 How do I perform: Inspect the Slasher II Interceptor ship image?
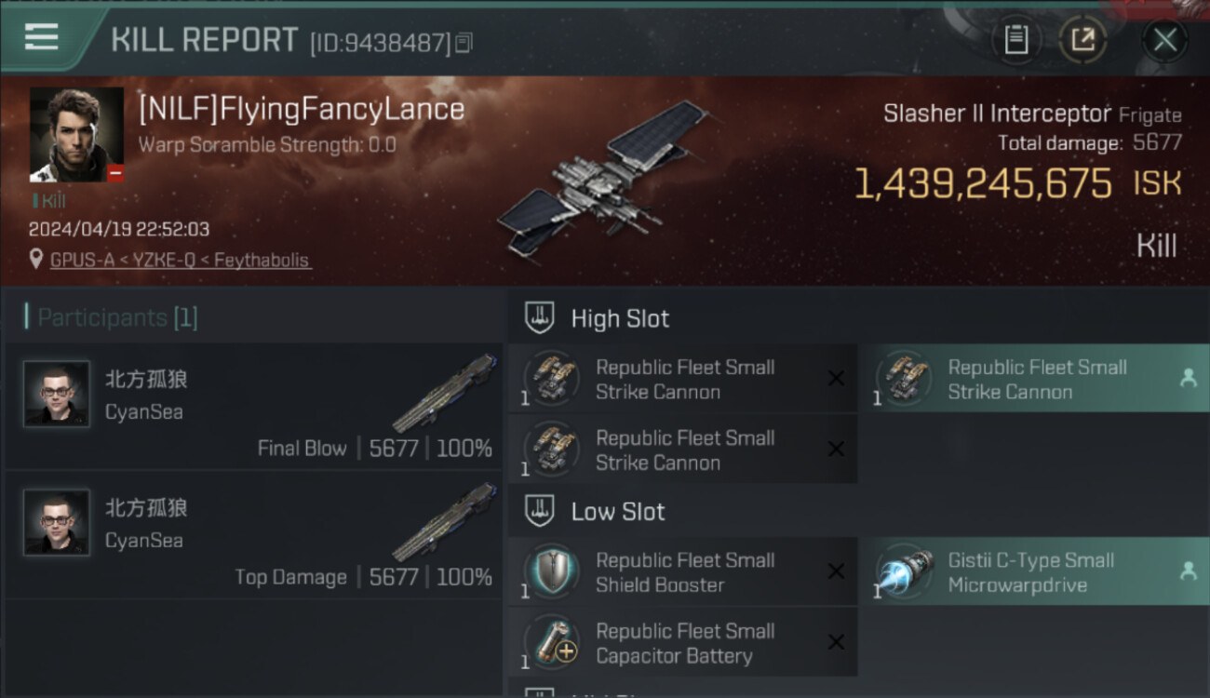click(603, 179)
